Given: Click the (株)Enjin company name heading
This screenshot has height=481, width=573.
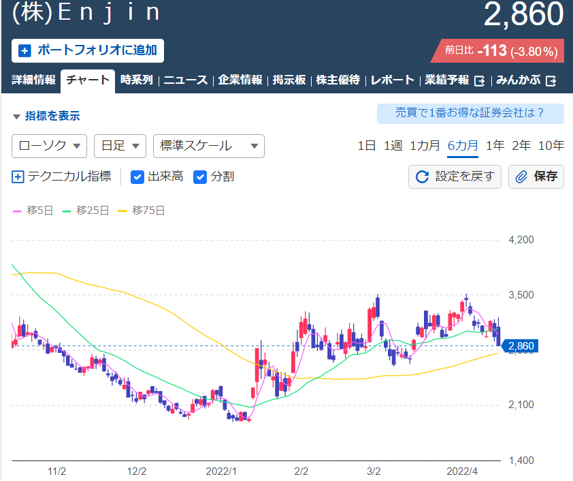Looking at the screenshot, I should click(x=86, y=13).
